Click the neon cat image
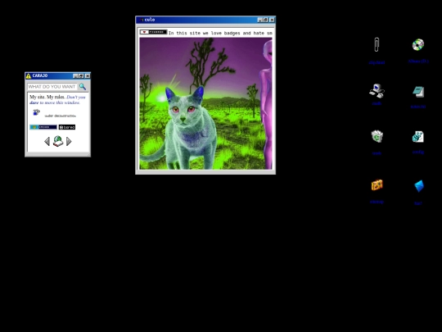 pyautogui.click(x=205, y=103)
